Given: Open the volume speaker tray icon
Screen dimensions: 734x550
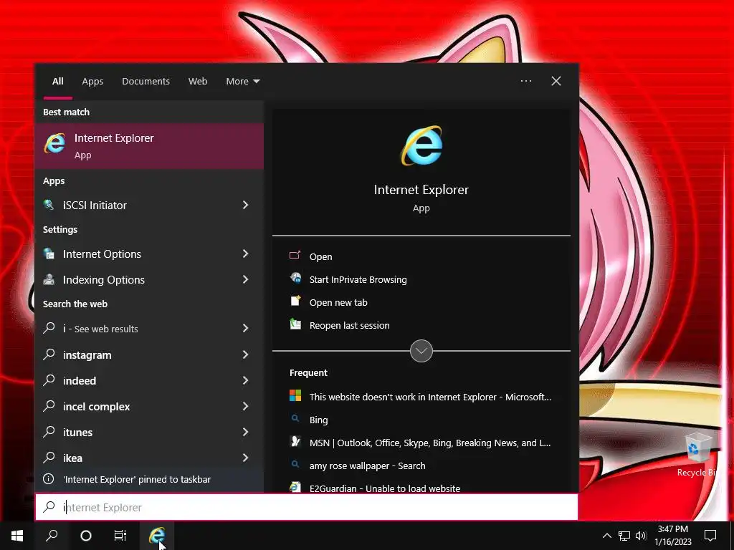Looking at the screenshot, I should pyautogui.click(x=641, y=536).
